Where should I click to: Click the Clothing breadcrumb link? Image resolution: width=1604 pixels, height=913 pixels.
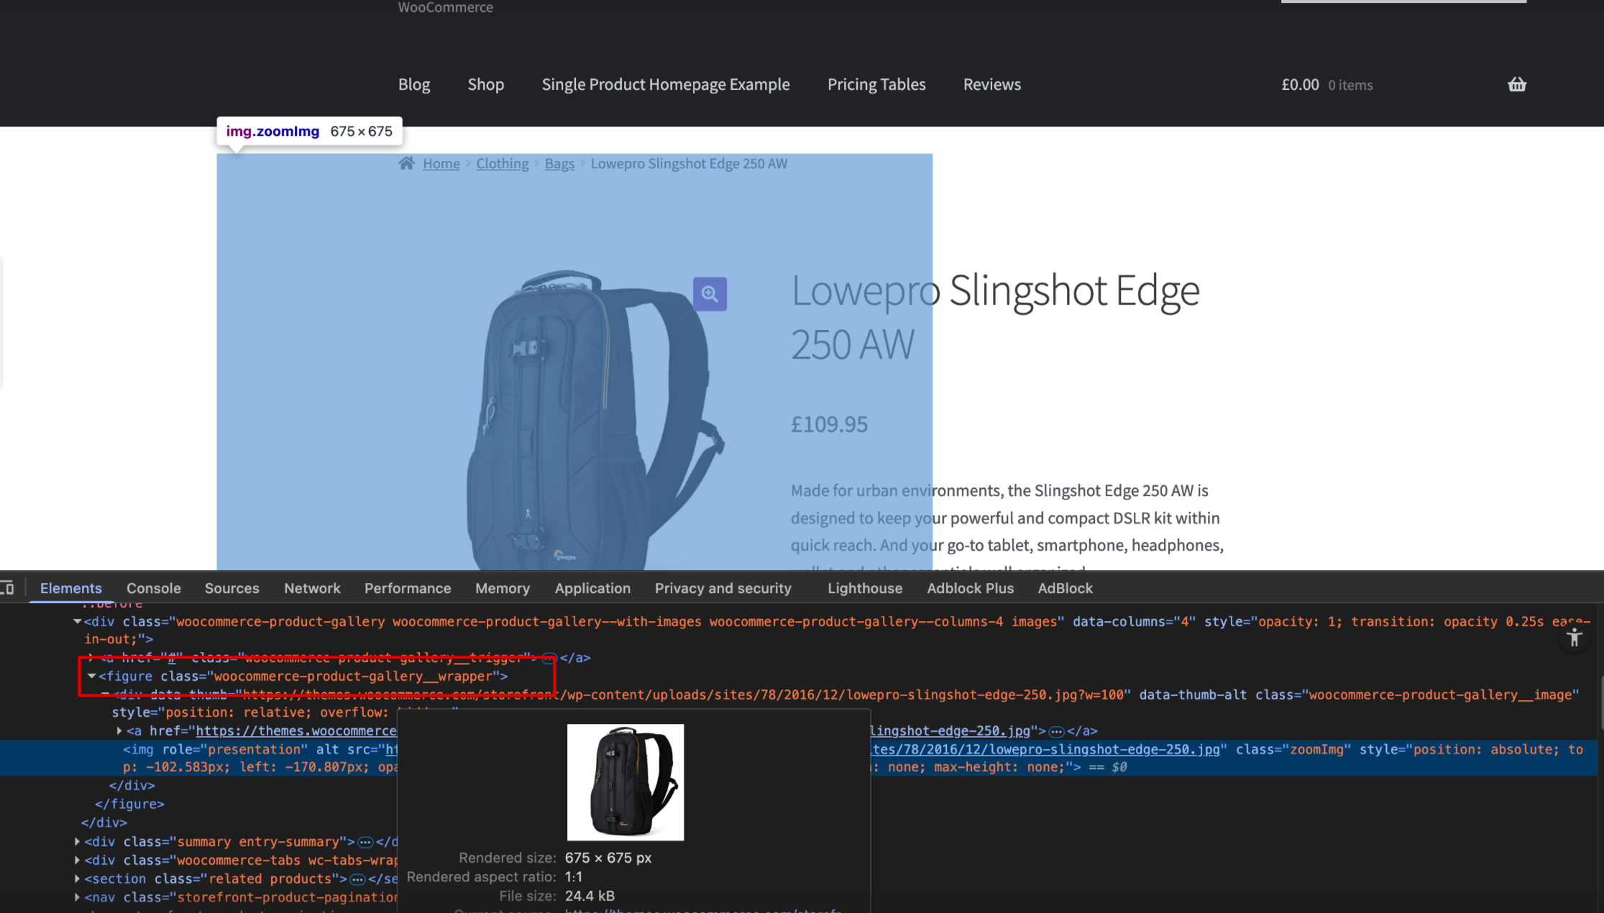[502, 164]
